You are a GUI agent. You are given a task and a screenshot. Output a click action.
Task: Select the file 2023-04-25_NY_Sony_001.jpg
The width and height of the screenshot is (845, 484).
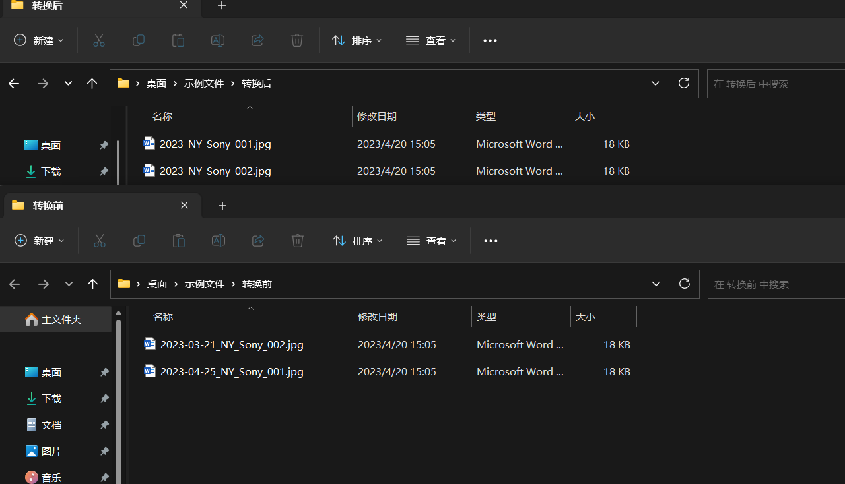coord(231,371)
